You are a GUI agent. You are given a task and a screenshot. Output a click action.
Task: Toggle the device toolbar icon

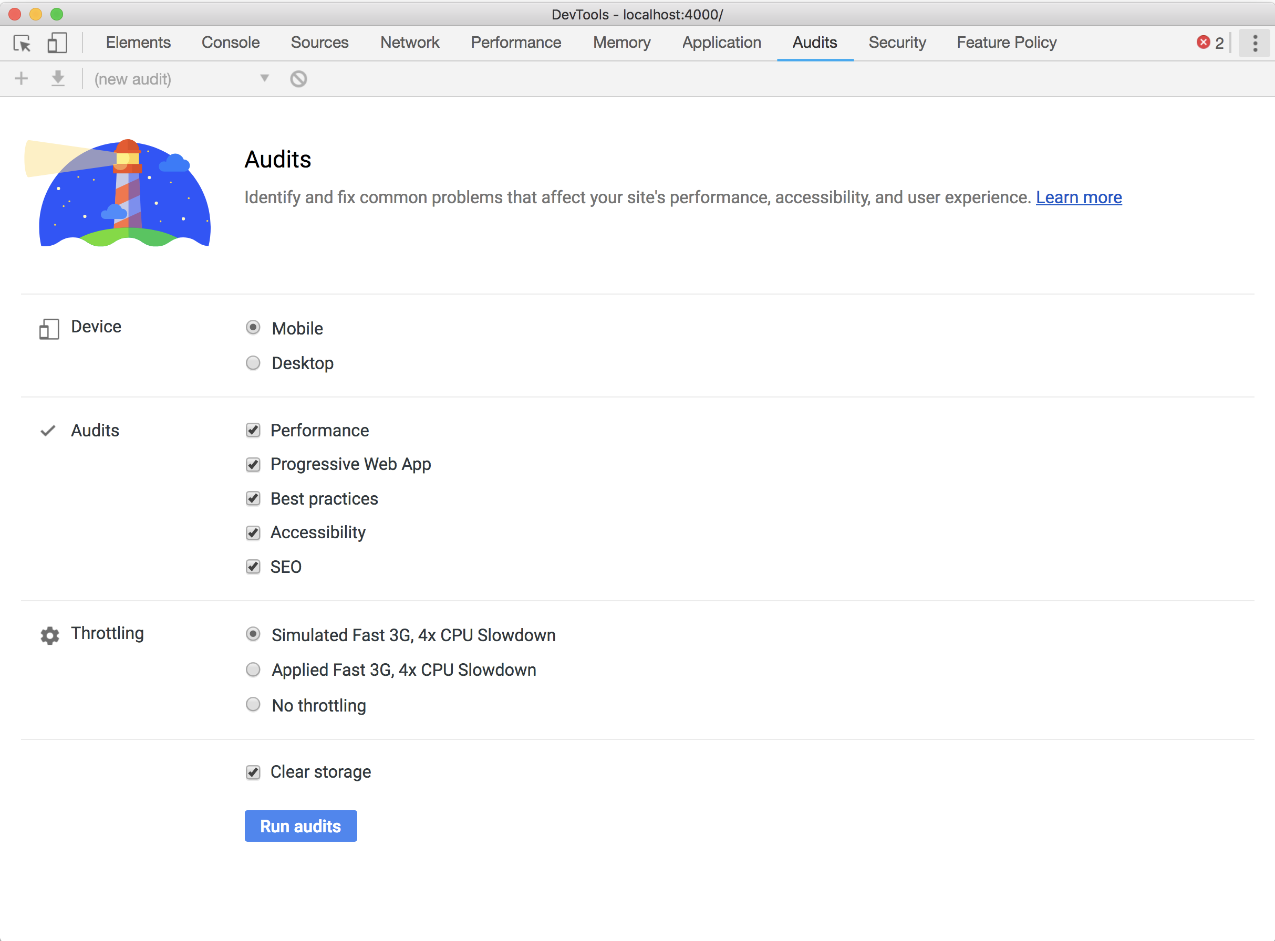point(57,43)
